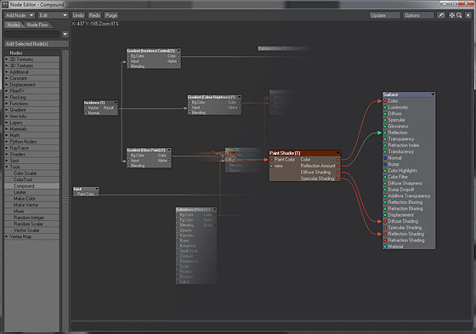
Task: Collapse side panel with left-arrow icon
Action: (468, 15)
